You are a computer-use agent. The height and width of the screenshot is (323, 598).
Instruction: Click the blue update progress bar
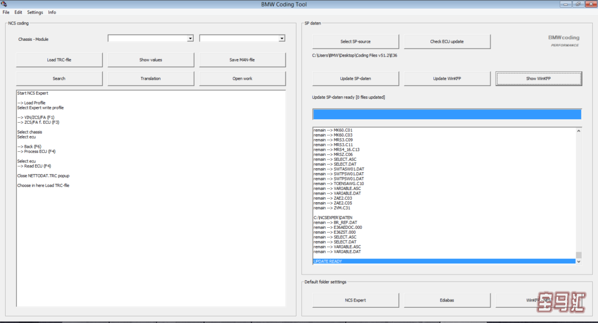pos(447,114)
